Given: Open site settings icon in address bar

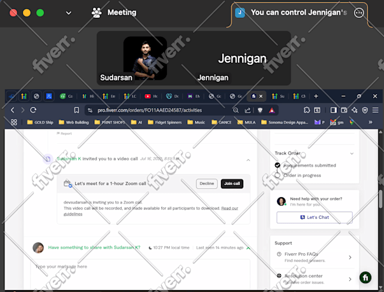Looking at the screenshot, I should 90,110.
